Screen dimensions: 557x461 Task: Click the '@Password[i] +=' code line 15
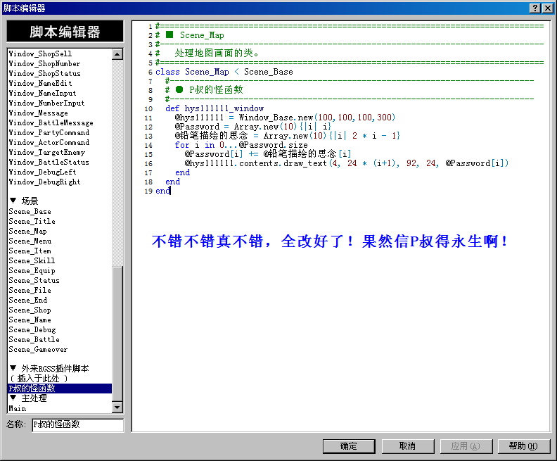click(x=268, y=154)
